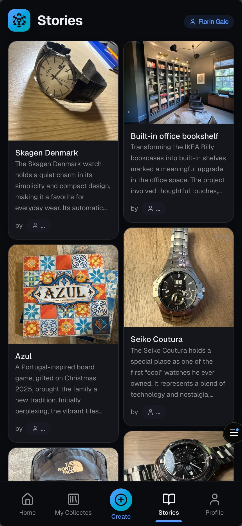242x526 pixels.
Task: Switch to the Profile tab
Action: pyautogui.click(x=214, y=504)
